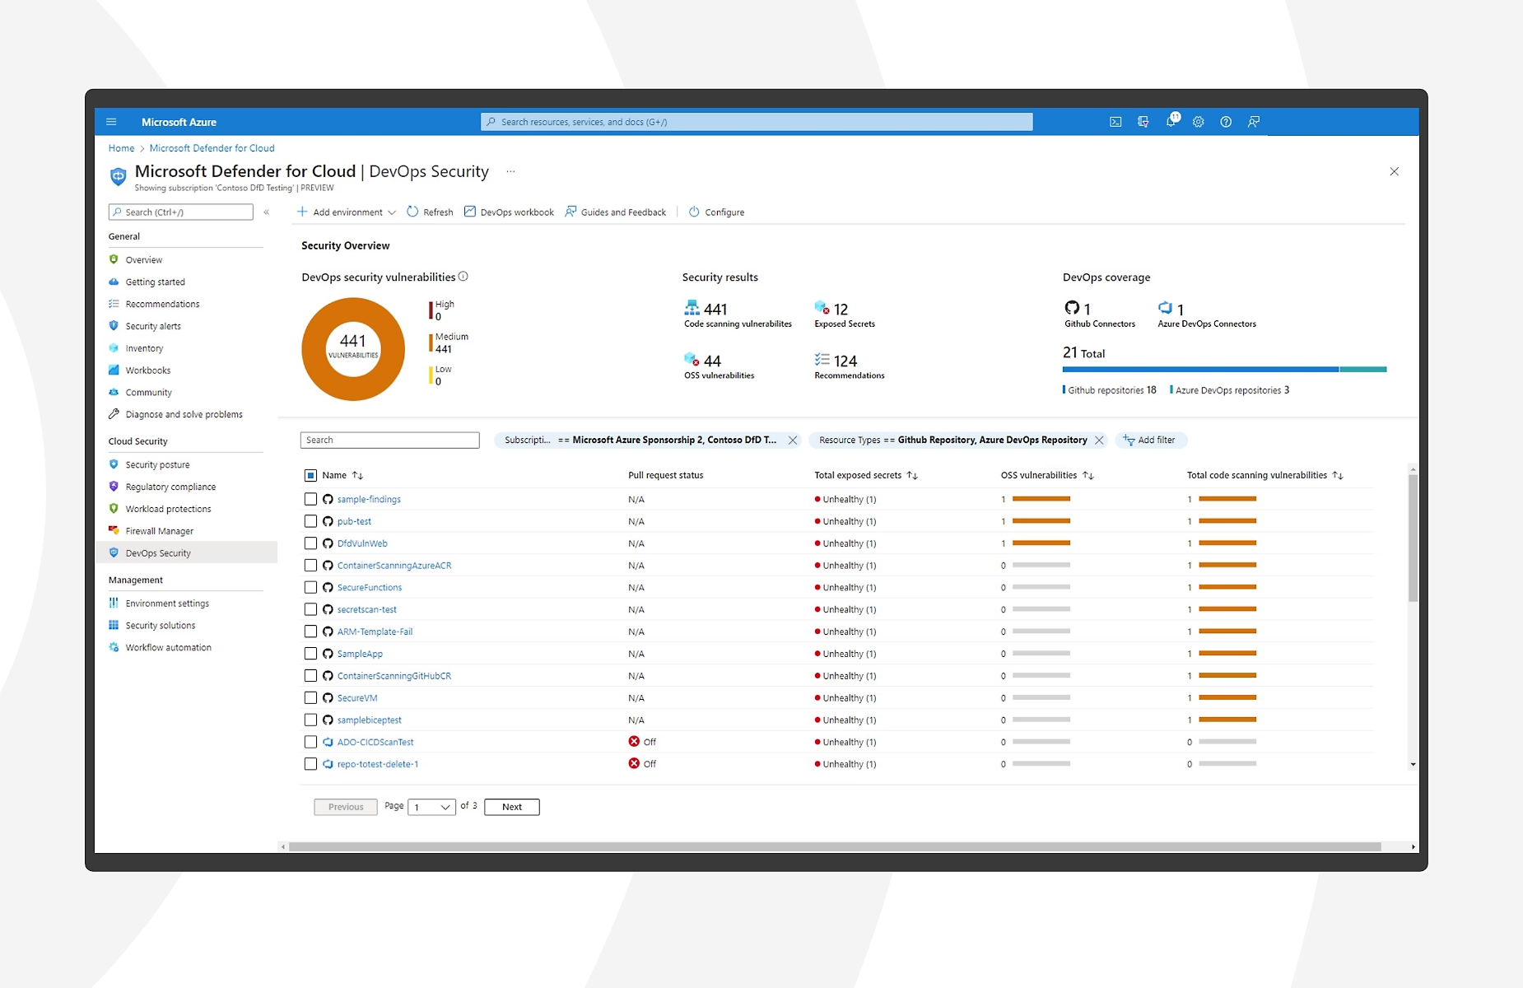Image resolution: width=1523 pixels, height=988 pixels.
Task: Open DevOps Security in the sidebar menu
Action: (x=159, y=552)
